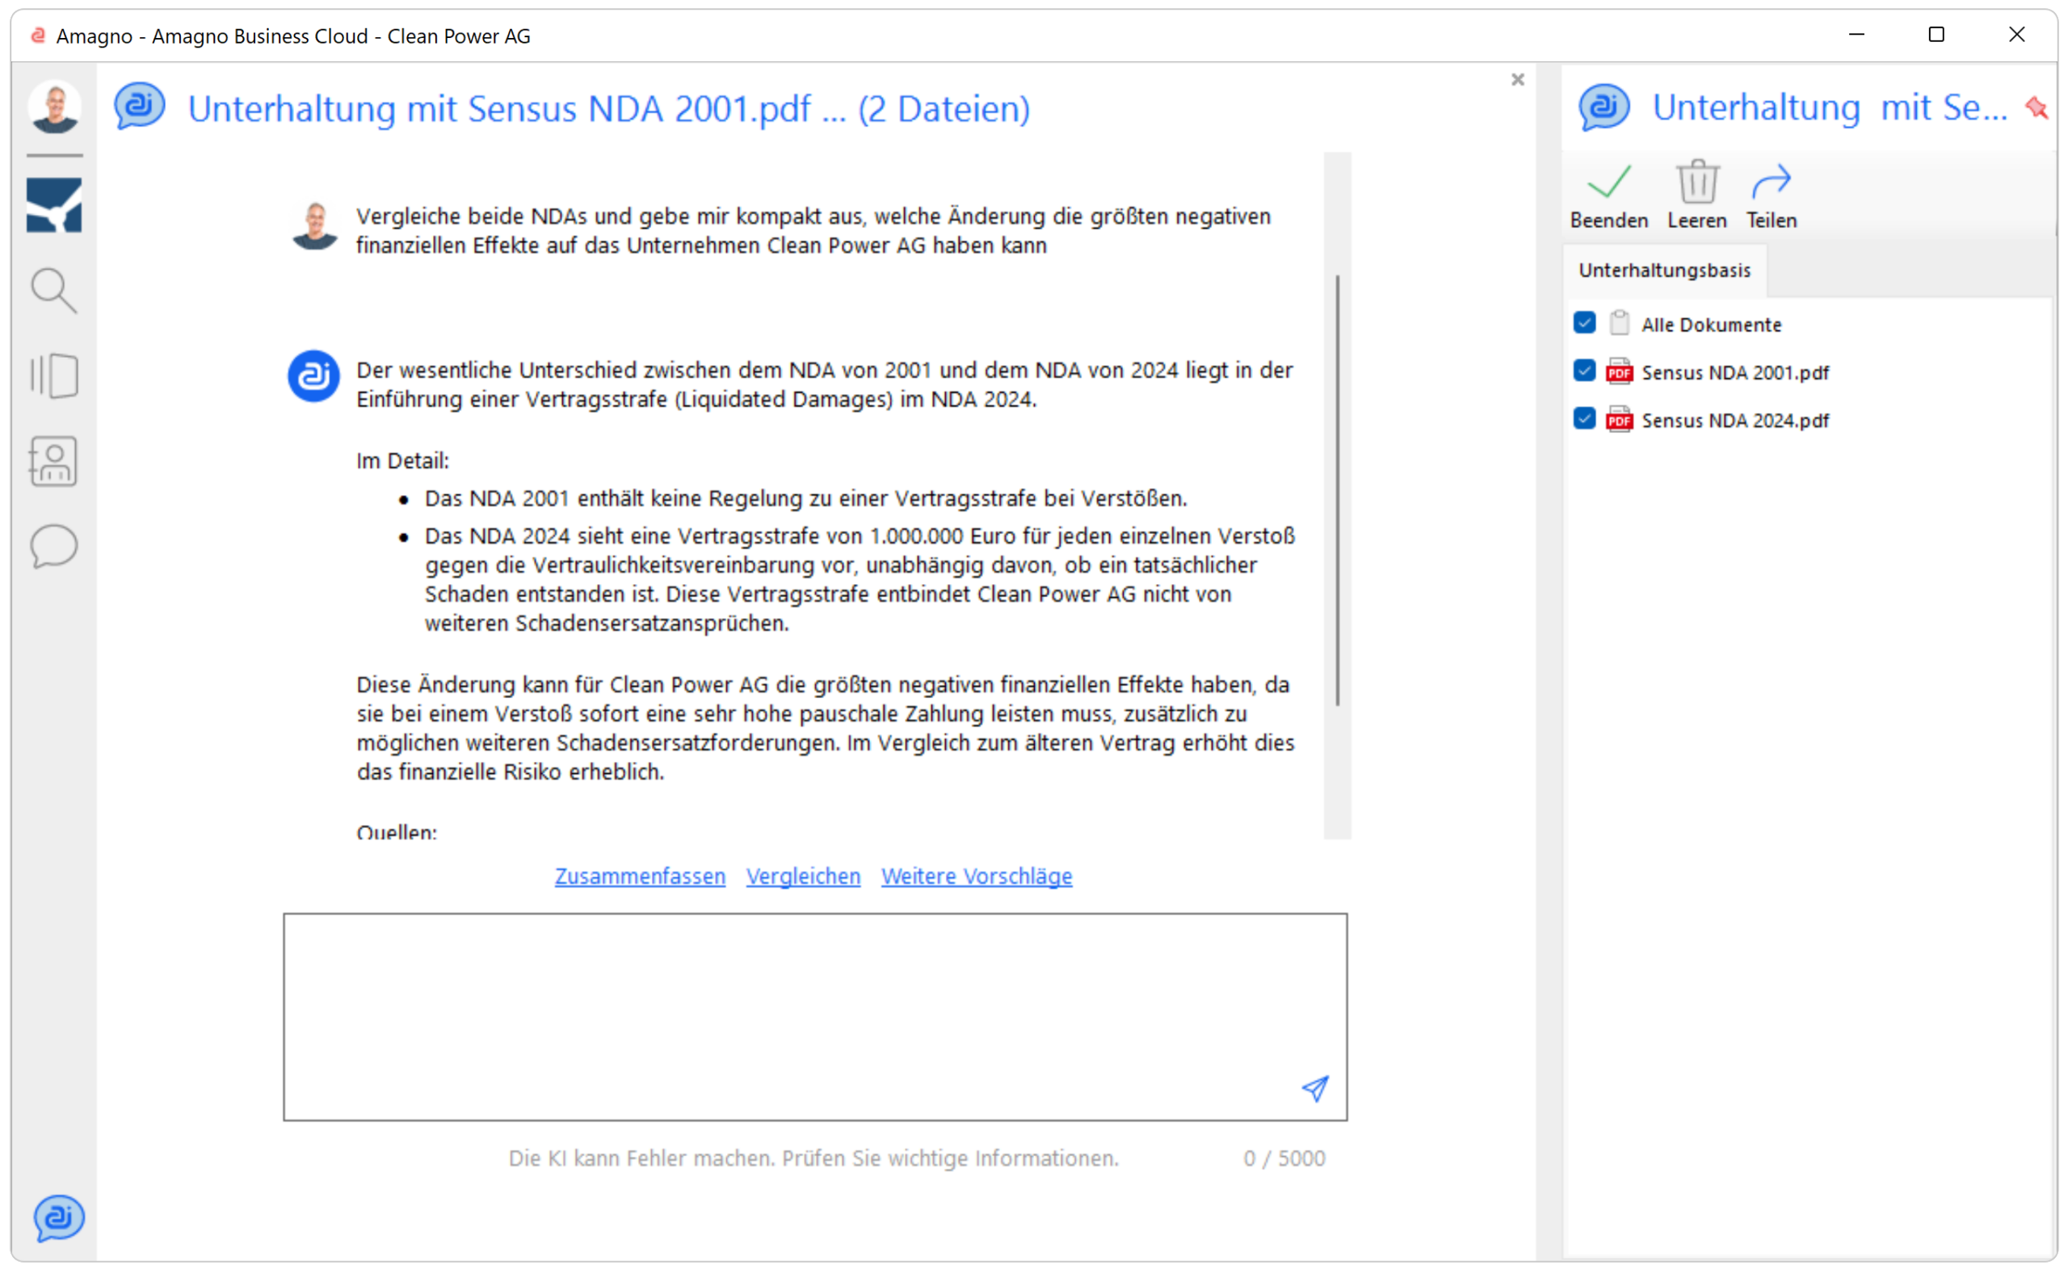Uncheck the Alle Dokumente checkbox

tap(1584, 322)
